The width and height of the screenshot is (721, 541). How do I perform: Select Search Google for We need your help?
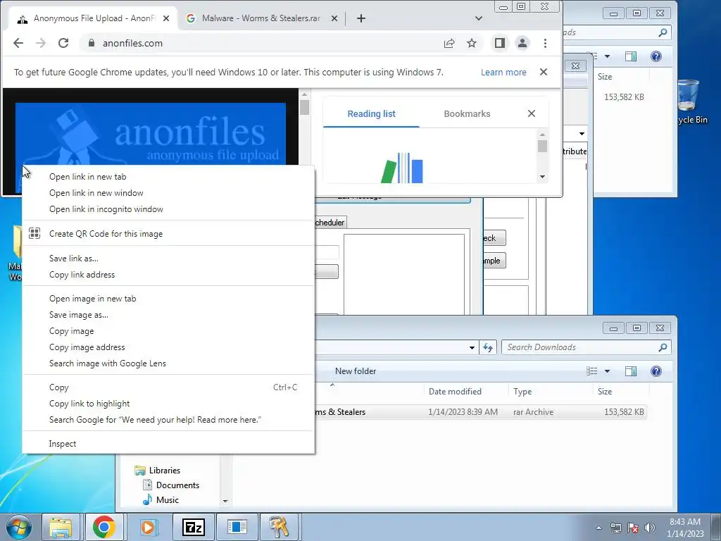point(168,420)
